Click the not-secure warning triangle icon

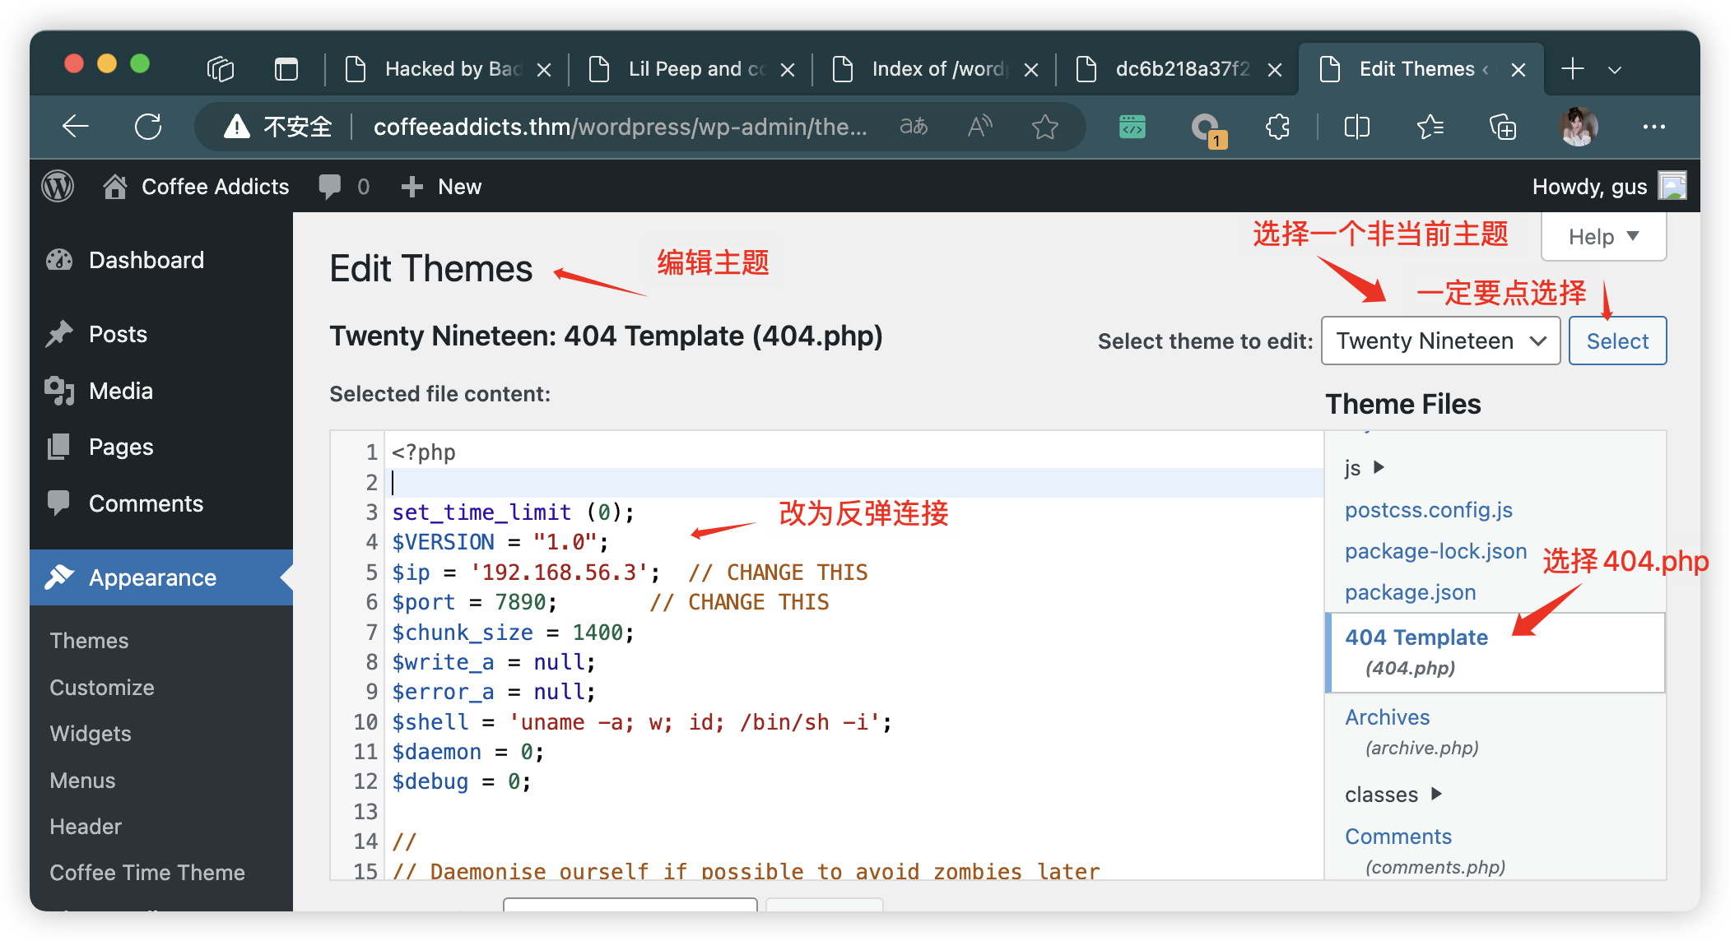(x=237, y=127)
